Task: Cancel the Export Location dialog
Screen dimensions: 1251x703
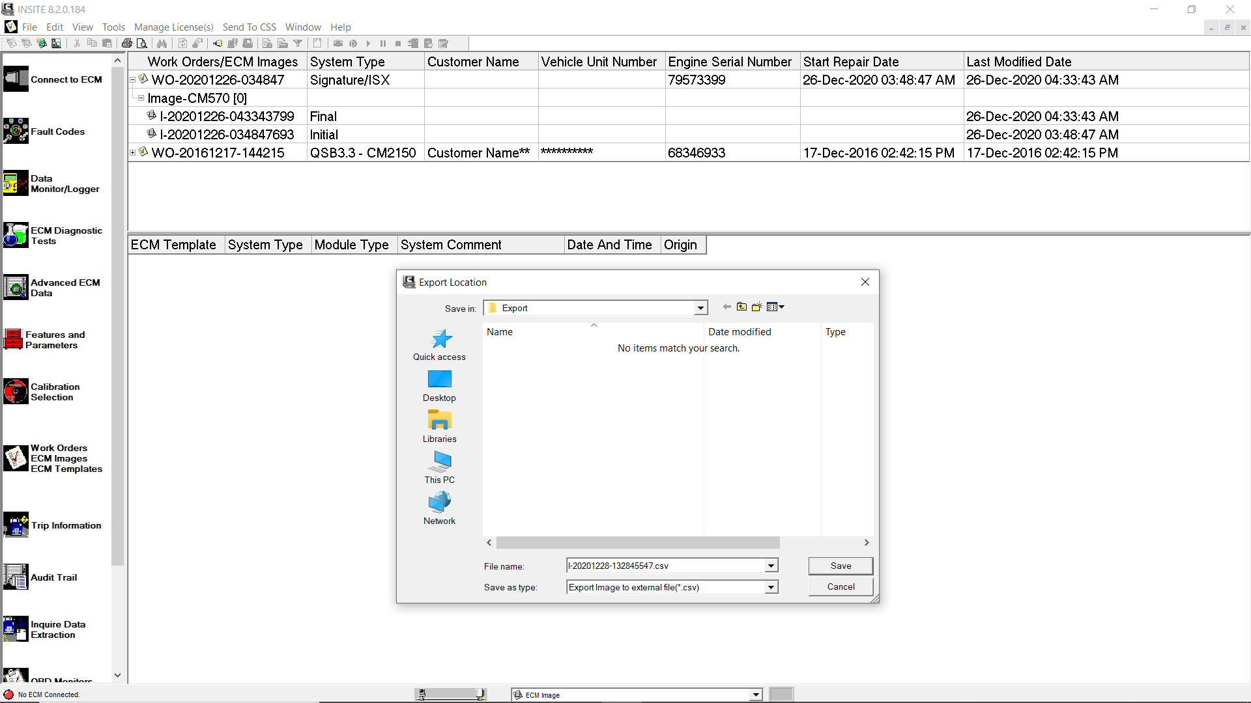Action: point(840,586)
